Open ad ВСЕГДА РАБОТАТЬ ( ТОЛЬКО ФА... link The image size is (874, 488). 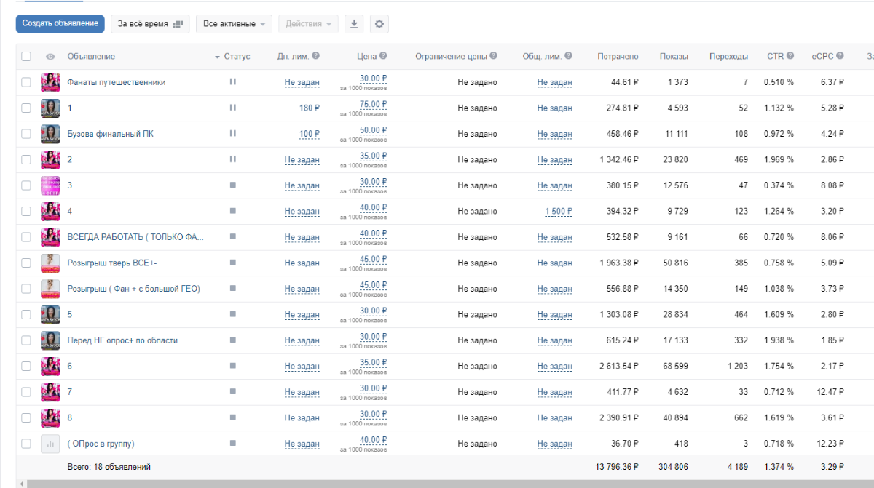pyautogui.click(x=136, y=237)
